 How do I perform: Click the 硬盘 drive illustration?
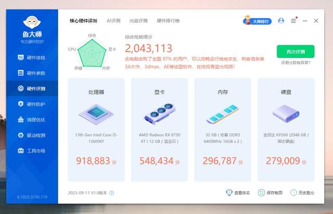[x=286, y=114]
